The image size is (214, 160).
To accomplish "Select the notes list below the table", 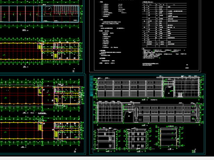I will (x=164, y=54).
